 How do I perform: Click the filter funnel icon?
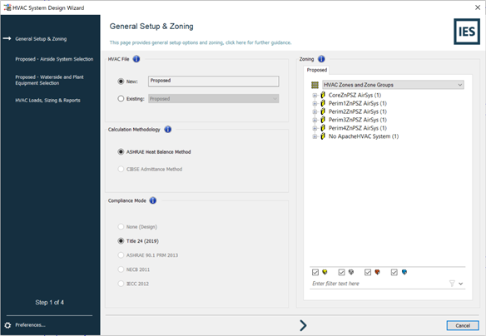452,284
